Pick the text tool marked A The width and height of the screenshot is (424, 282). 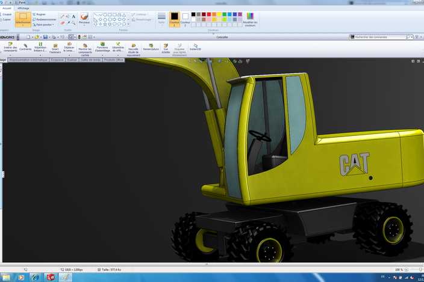(73, 17)
